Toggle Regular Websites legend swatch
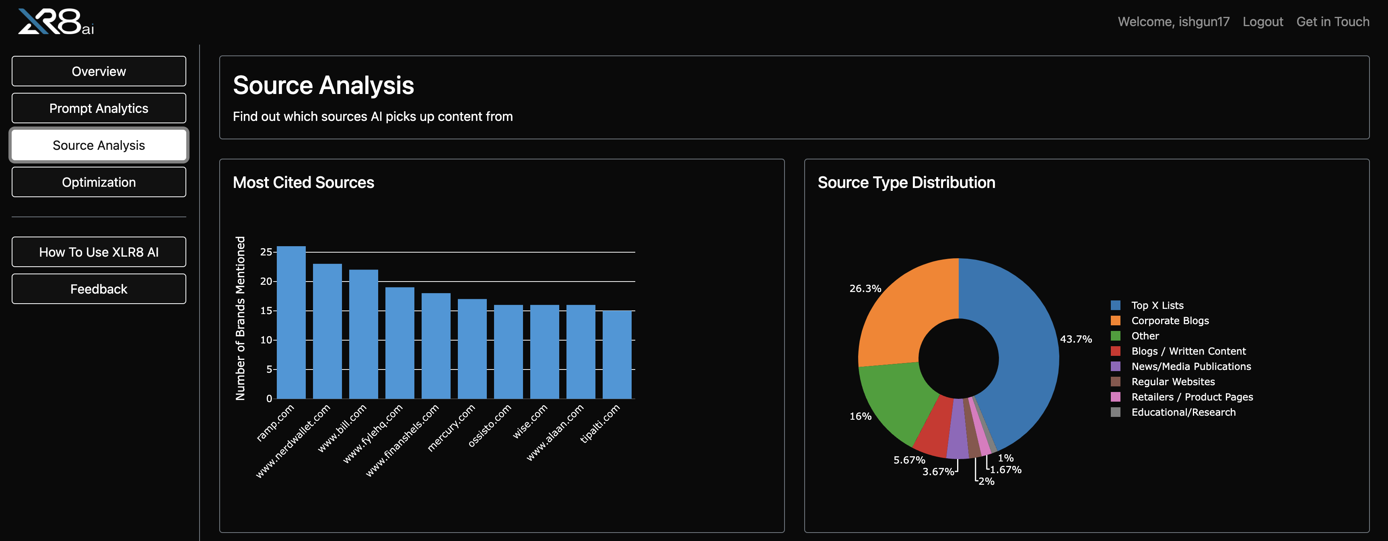Image resolution: width=1388 pixels, height=541 pixels. [x=1115, y=382]
